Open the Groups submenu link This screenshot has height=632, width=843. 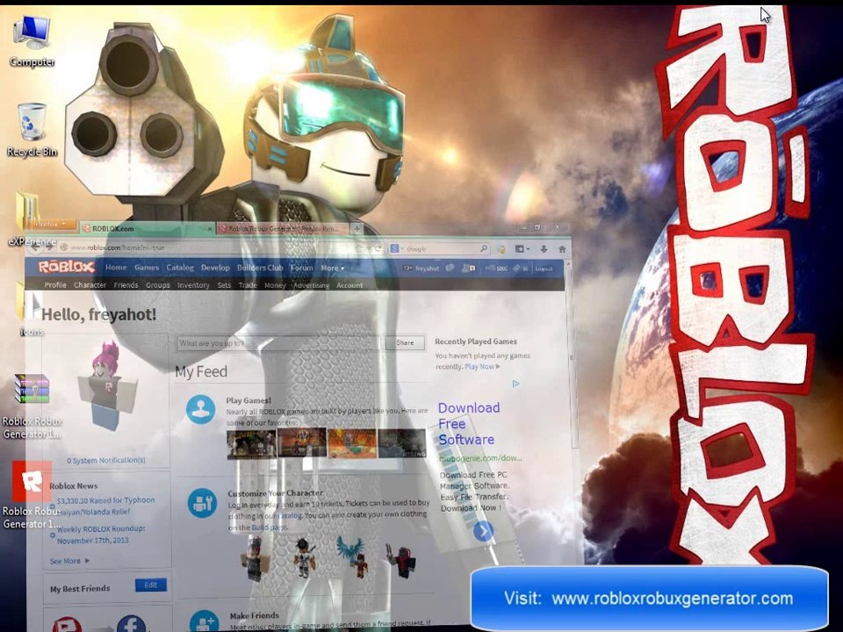[157, 284]
